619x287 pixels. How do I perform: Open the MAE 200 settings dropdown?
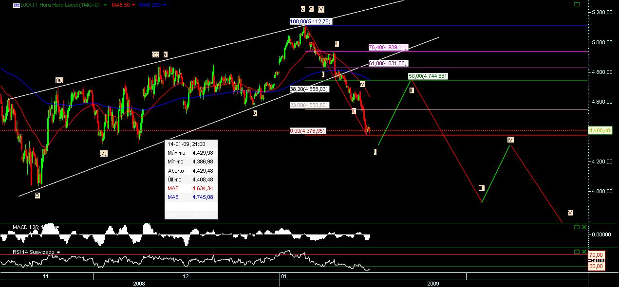click(164, 4)
